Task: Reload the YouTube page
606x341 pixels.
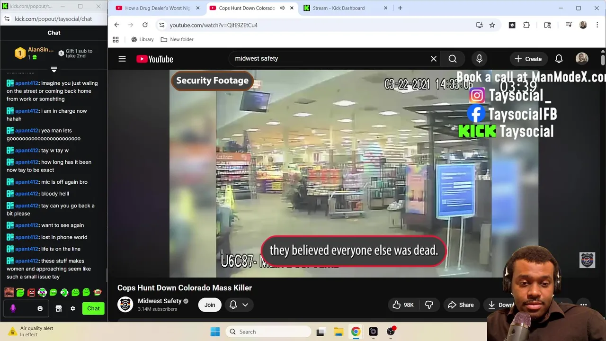Action: pyautogui.click(x=145, y=25)
